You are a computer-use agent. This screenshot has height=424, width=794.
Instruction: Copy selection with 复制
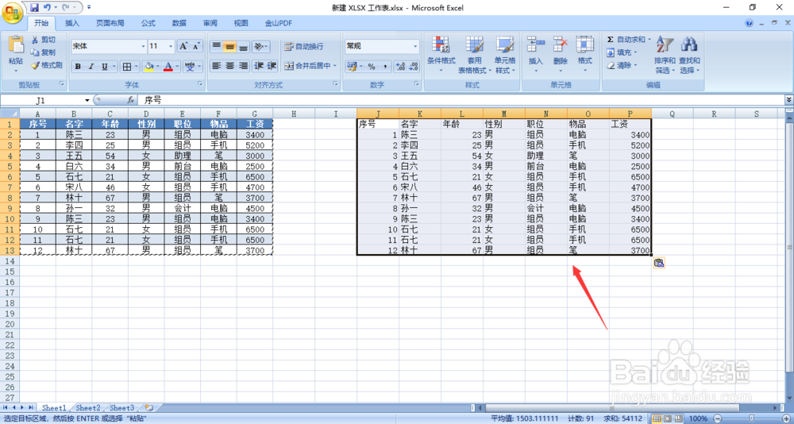click(x=44, y=52)
